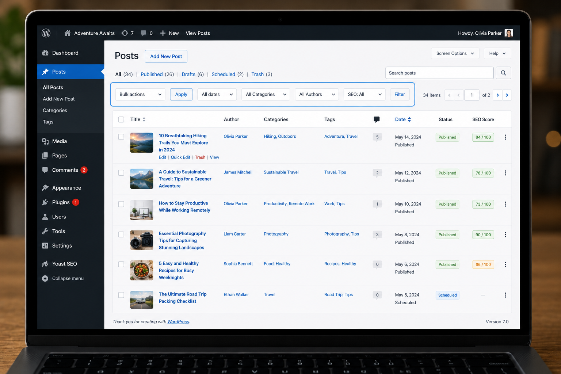Filter by Sustainable Travel category
561x374 pixels.
[x=281, y=172]
